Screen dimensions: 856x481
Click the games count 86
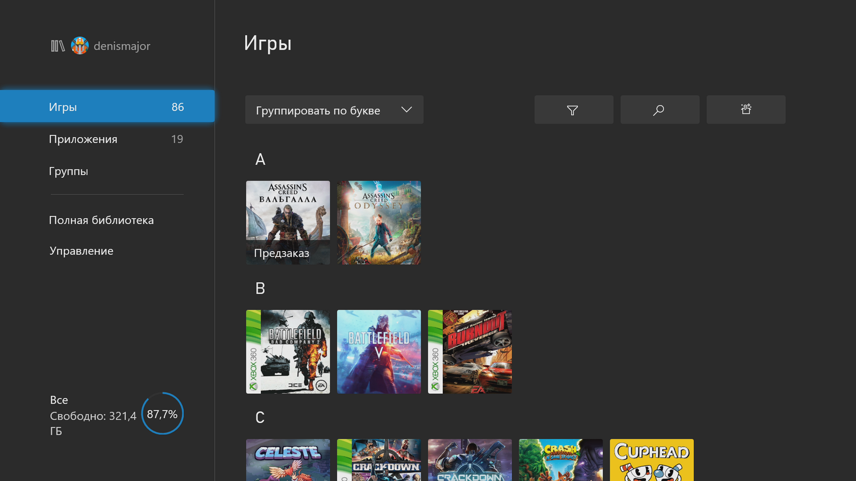click(x=178, y=107)
